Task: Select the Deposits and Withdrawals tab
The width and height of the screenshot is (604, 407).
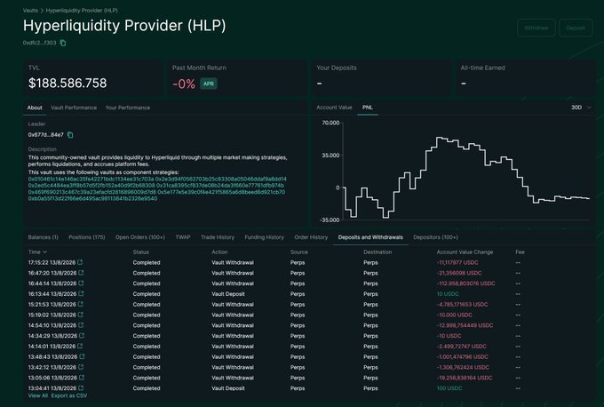Action: click(x=370, y=237)
